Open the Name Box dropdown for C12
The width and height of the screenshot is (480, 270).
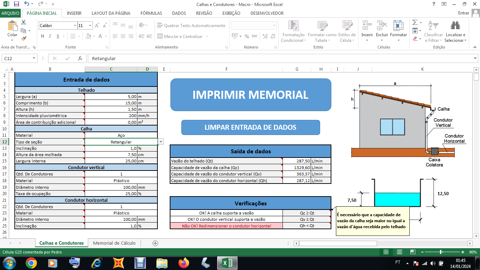[x=34, y=58]
